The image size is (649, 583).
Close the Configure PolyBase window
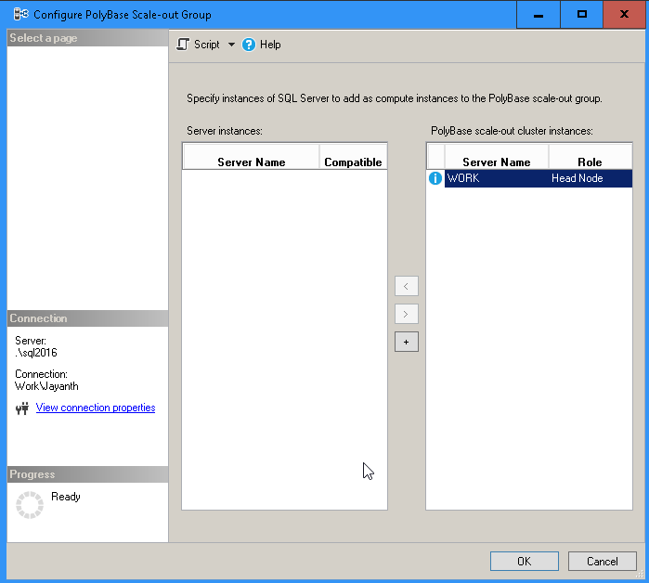click(x=624, y=15)
